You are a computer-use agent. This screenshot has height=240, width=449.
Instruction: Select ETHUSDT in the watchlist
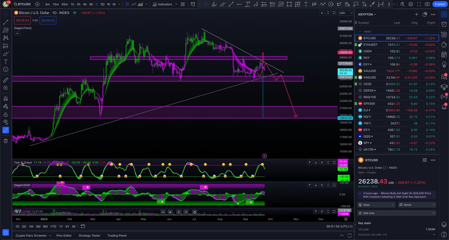tap(397, 44)
